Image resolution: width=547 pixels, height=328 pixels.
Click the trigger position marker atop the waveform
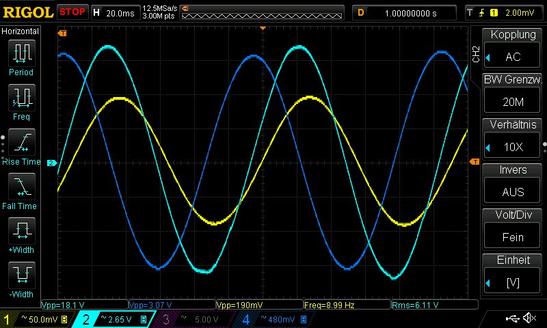(x=263, y=28)
